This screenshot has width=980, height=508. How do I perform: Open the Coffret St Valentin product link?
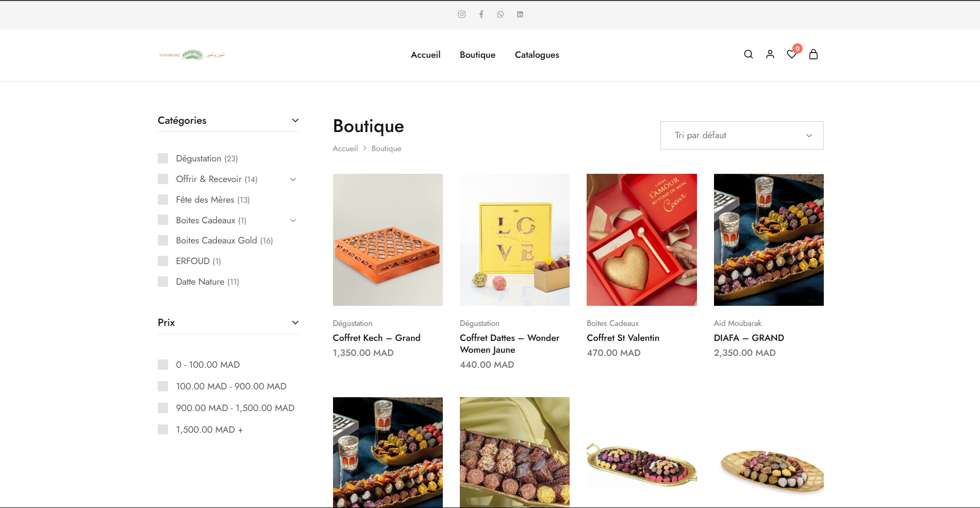point(623,338)
